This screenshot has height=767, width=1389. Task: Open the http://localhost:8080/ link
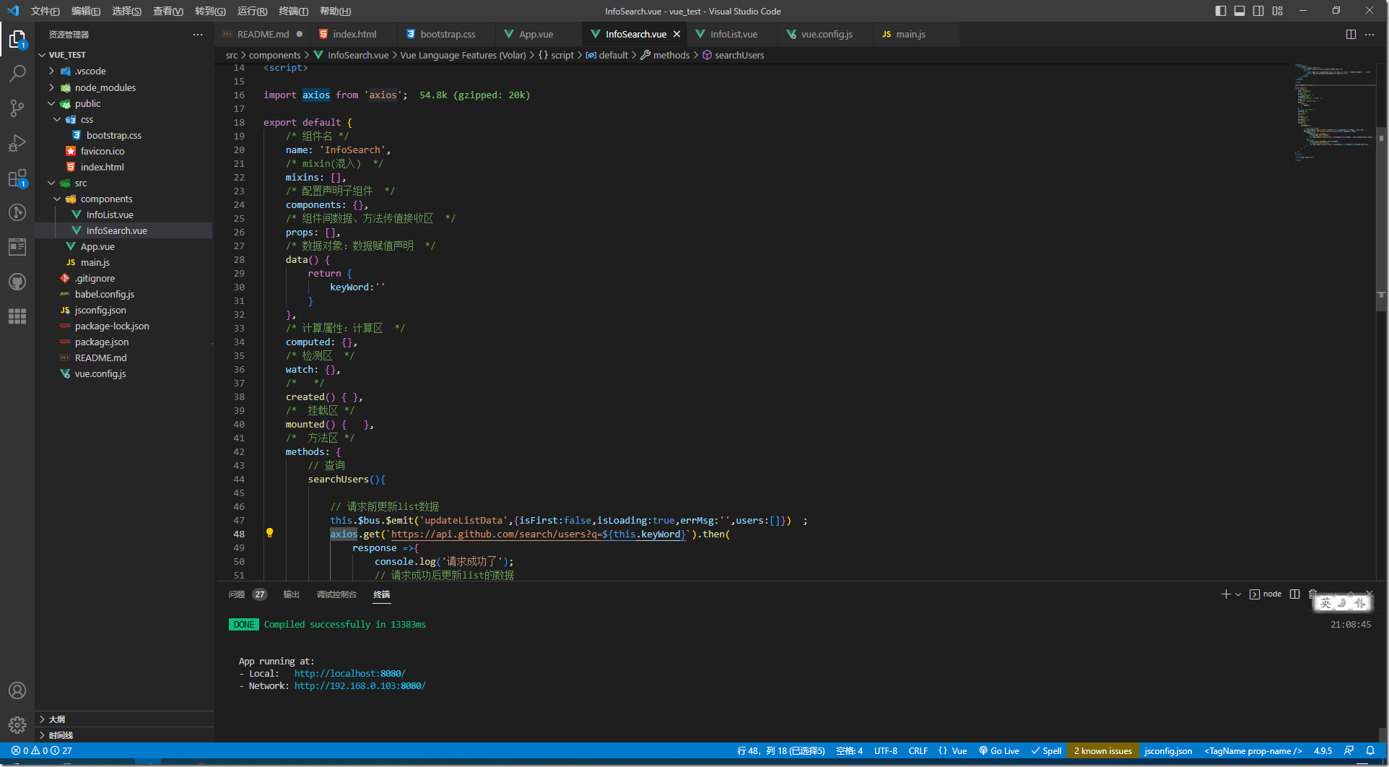point(350,673)
